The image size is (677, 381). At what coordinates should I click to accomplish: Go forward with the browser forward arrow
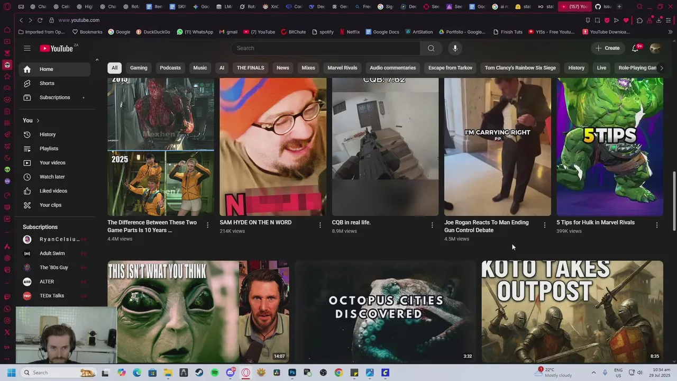[x=30, y=20]
